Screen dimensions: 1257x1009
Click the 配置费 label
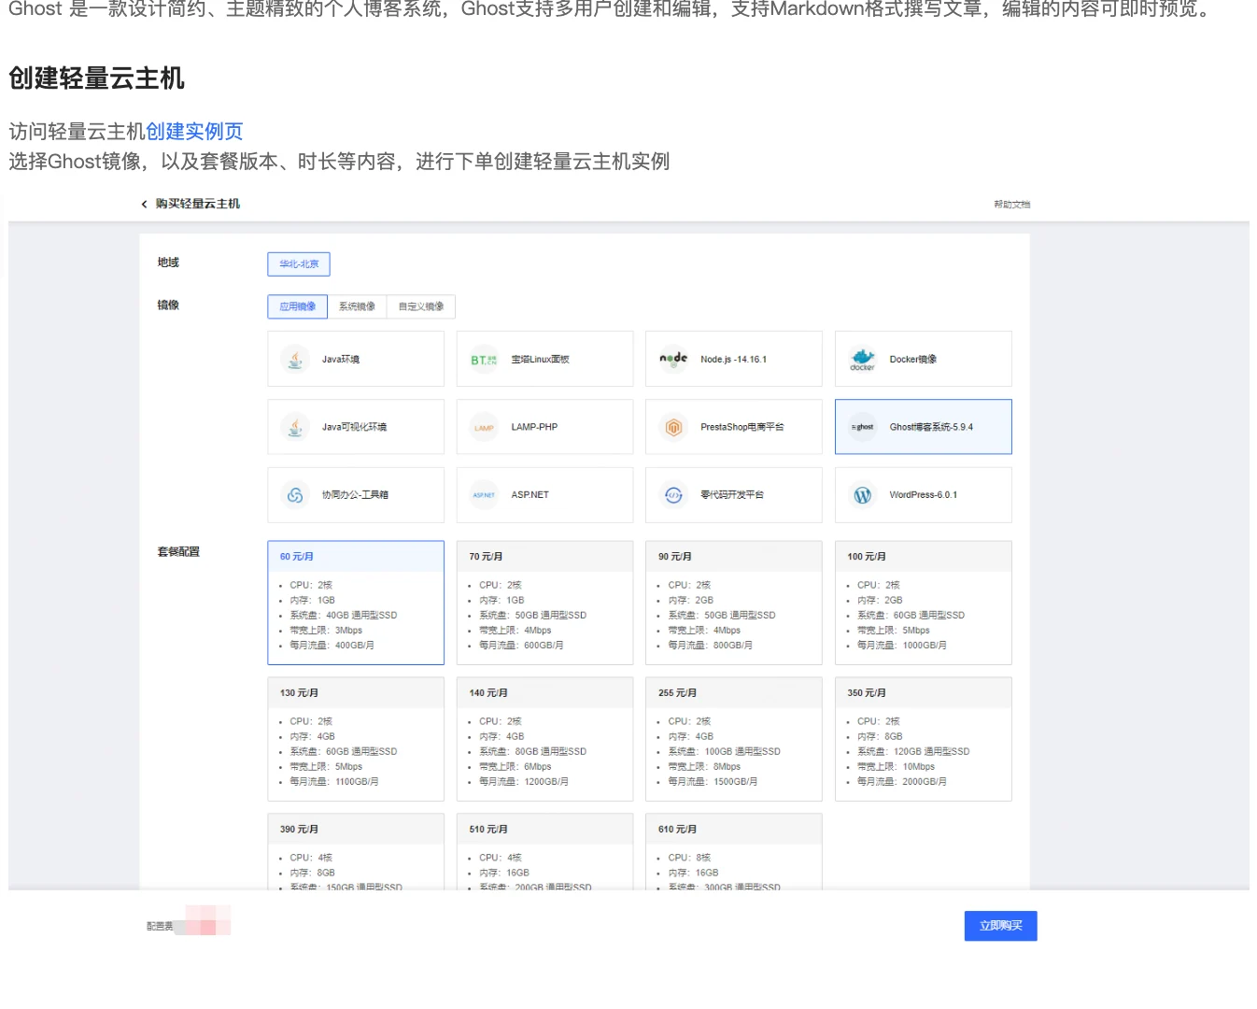point(160,927)
